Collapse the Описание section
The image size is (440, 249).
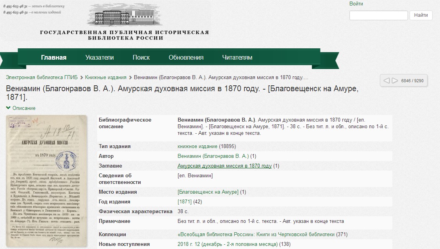tap(21, 108)
